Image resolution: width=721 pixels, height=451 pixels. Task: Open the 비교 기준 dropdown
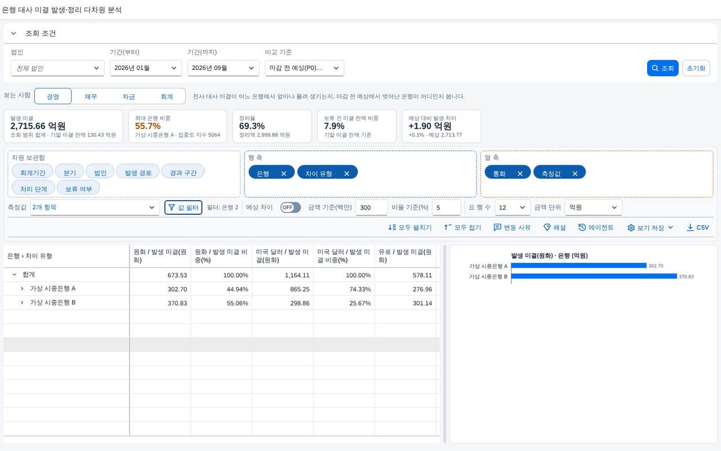tap(304, 68)
